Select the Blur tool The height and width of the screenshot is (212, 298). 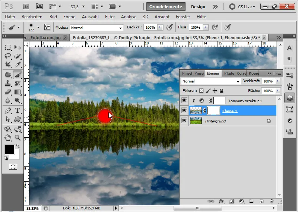coord(7,100)
